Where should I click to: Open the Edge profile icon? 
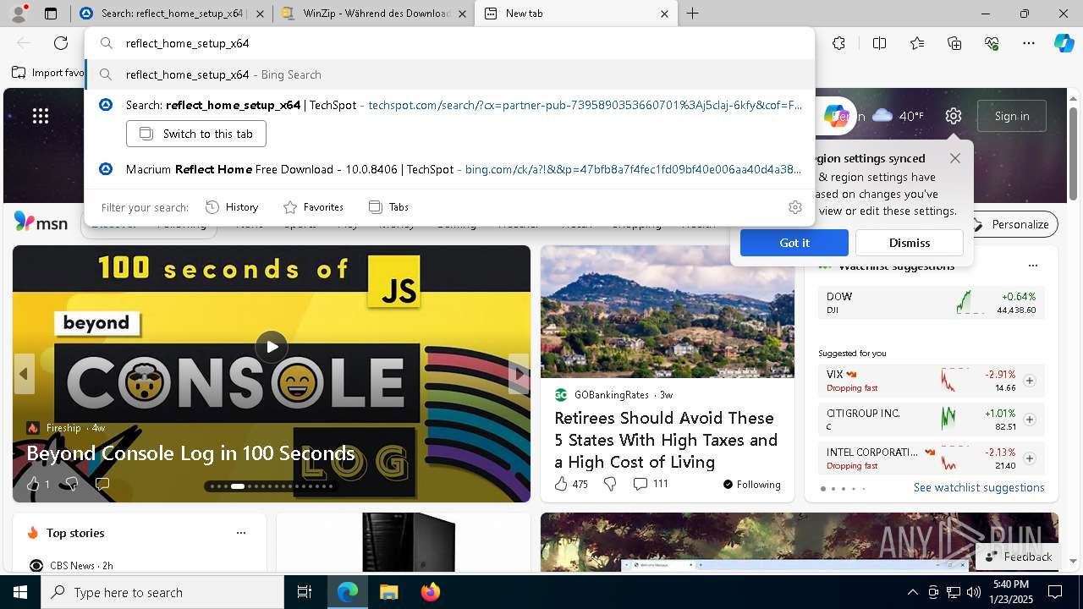19,14
